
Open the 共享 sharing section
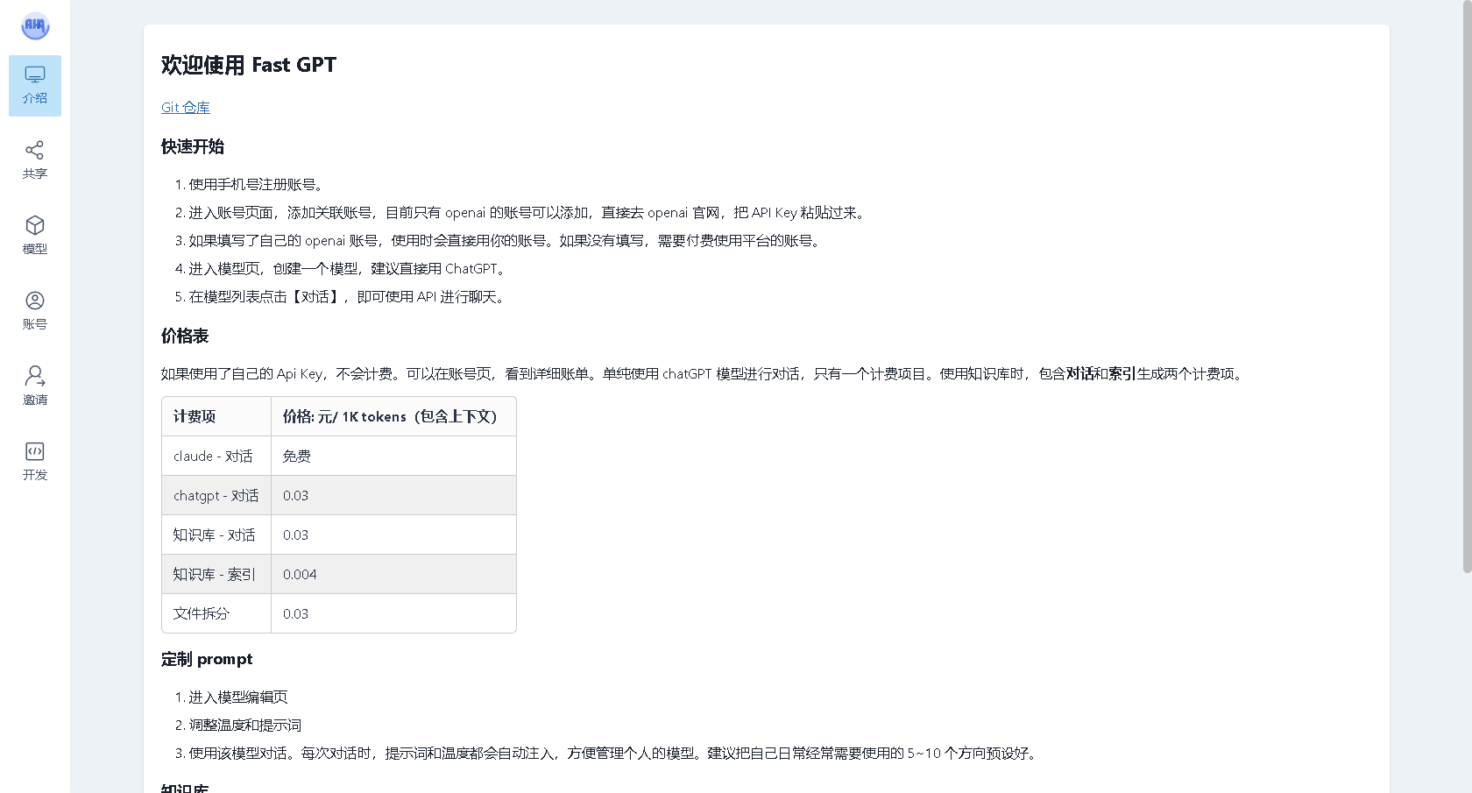pos(34,159)
